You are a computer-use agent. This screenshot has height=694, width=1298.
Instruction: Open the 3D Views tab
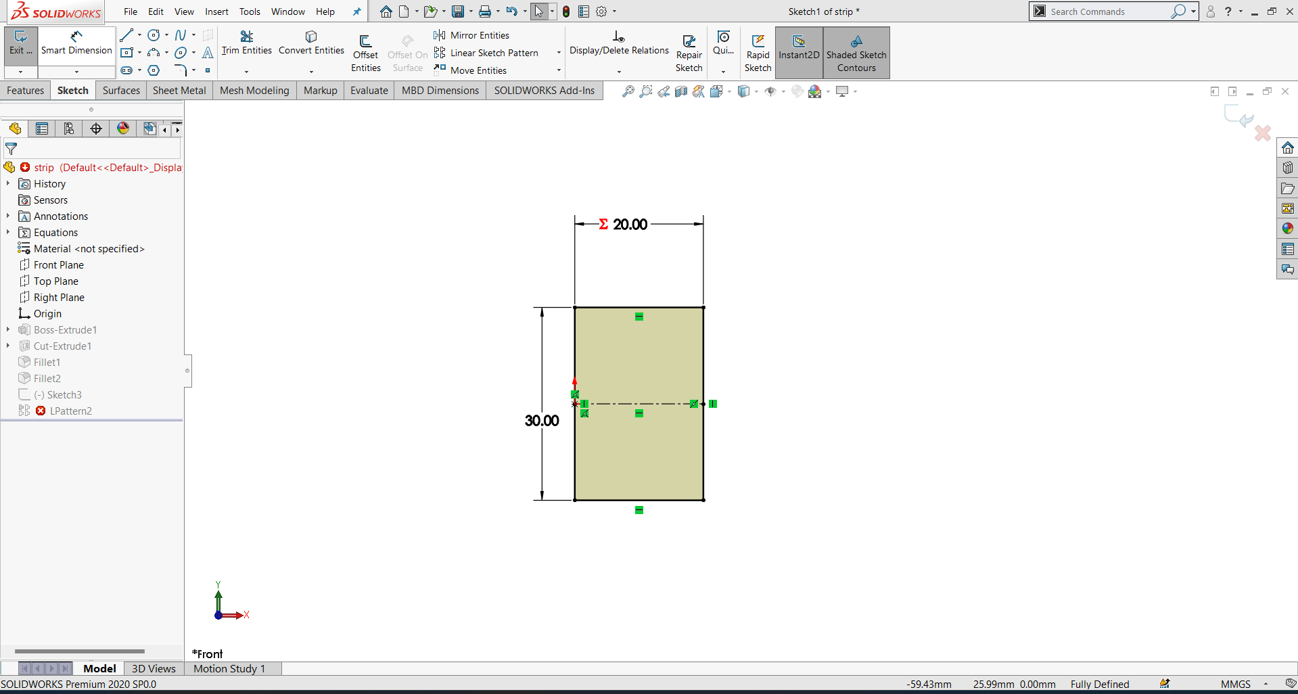[x=154, y=668]
